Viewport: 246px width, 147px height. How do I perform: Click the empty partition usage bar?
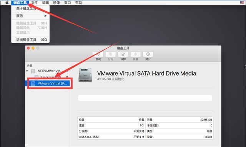coord(145,98)
